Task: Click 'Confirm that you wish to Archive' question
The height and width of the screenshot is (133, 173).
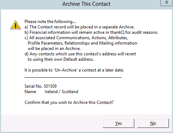Action: coord(69,102)
